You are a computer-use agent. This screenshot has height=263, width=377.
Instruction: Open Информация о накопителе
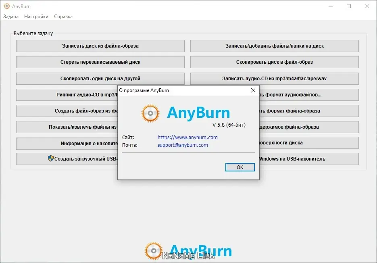coord(67,144)
